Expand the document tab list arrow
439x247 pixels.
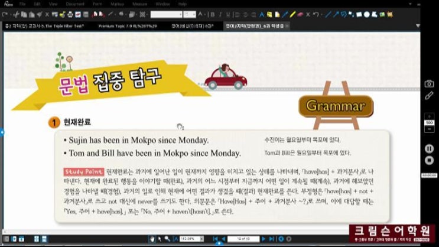tap(418, 26)
